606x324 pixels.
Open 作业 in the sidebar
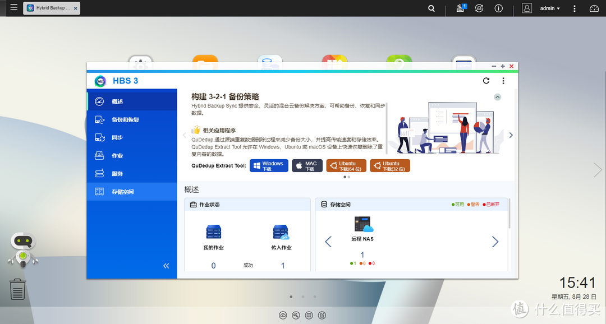pyautogui.click(x=132, y=156)
